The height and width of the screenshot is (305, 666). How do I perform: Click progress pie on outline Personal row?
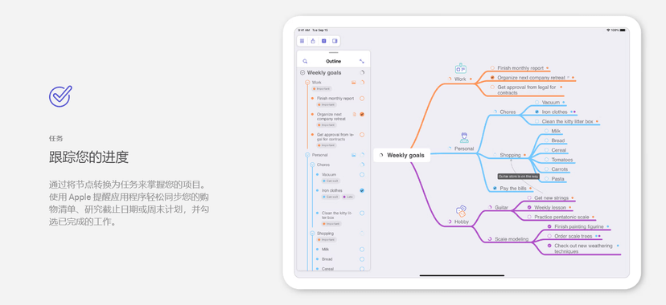tap(362, 155)
